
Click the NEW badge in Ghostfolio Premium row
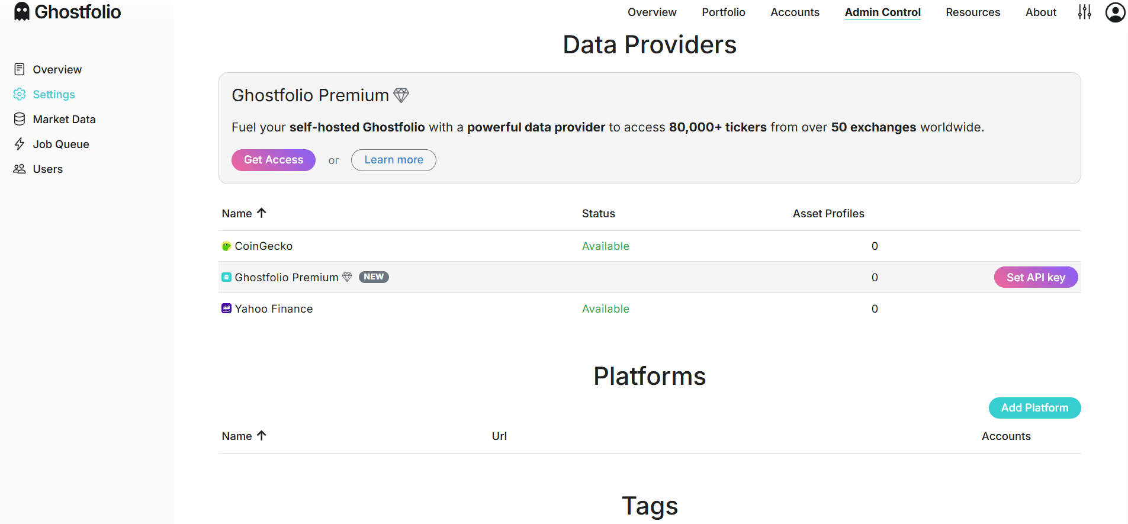tap(374, 277)
